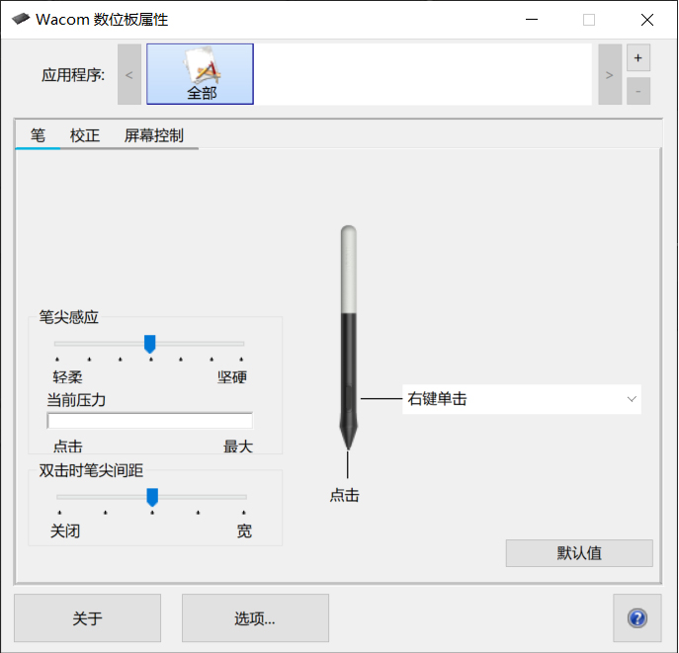The width and height of the screenshot is (679, 653).
Task: Click the 关闭 label under distance slider
Action: (65, 531)
